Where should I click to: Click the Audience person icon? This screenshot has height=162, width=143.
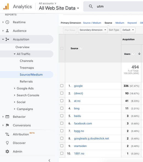[x=7, y=31]
